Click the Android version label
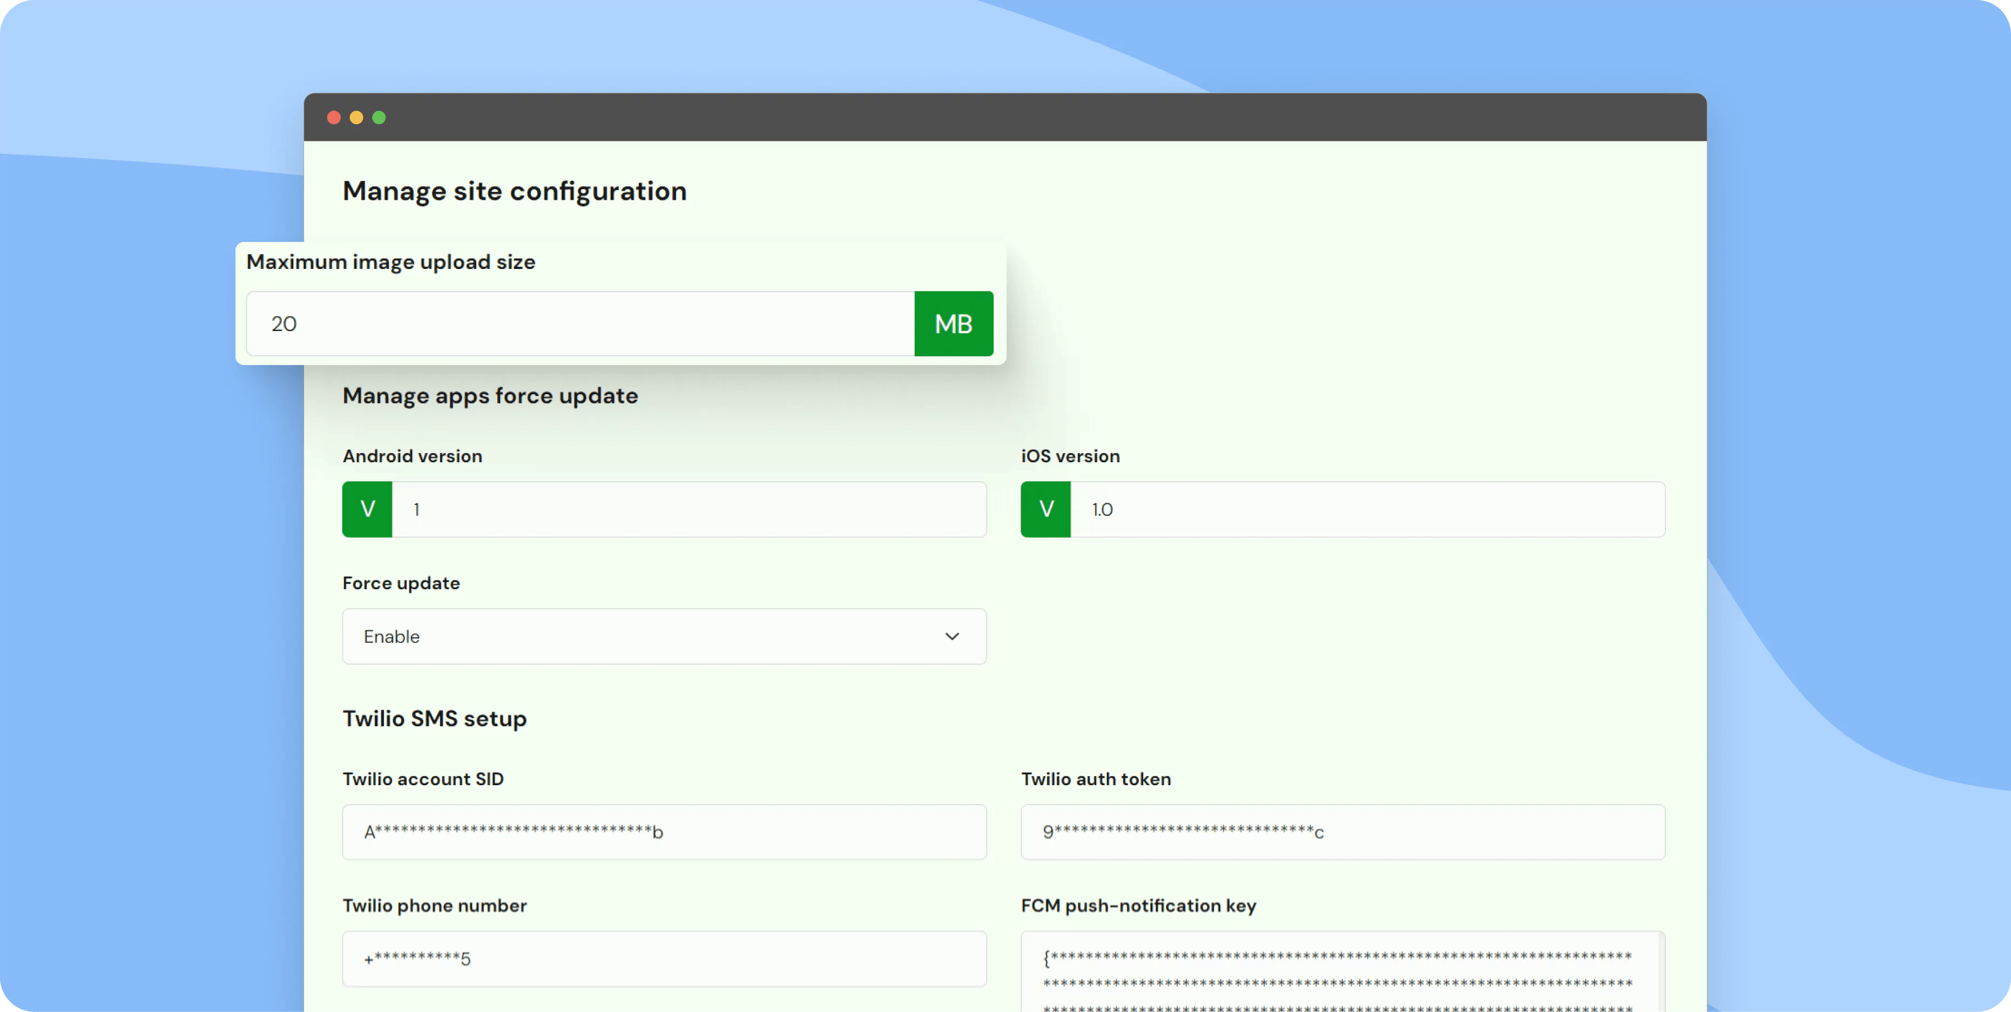The image size is (2011, 1012). pyautogui.click(x=412, y=456)
